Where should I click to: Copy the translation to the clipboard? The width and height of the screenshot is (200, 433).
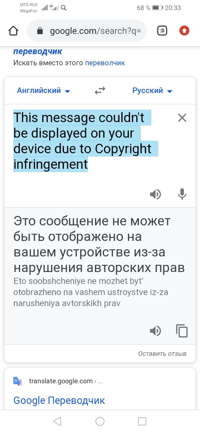point(182,331)
